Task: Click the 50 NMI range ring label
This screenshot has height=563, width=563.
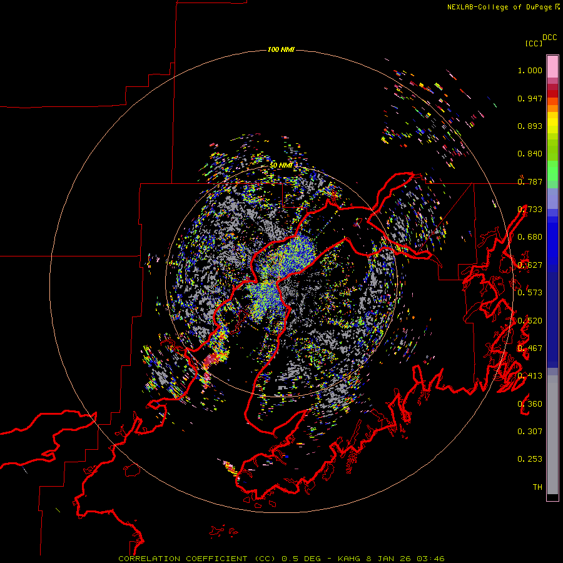Action: click(281, 166)
